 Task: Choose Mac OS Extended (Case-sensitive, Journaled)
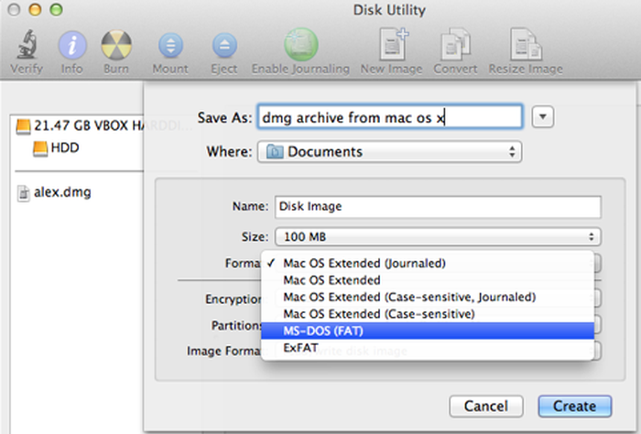click(428, 297)
